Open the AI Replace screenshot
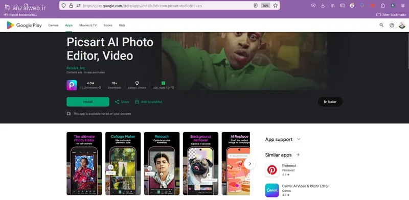 click(x=236, y=164)
